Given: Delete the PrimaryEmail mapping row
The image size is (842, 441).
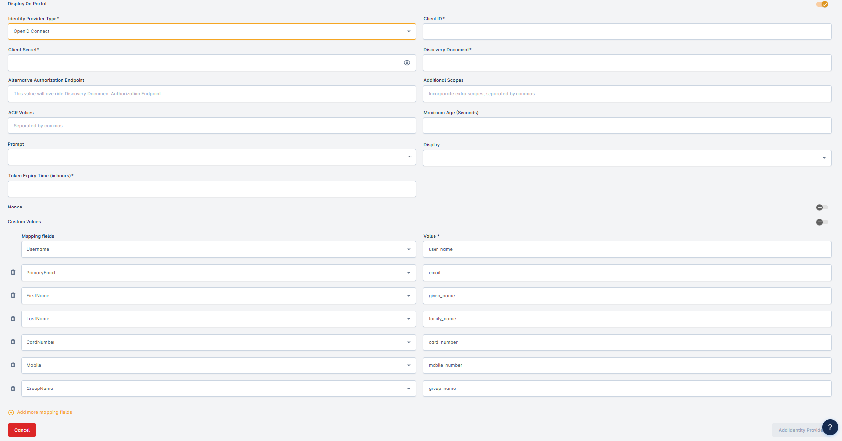Looking at the screenshot, I should (13, 272).
